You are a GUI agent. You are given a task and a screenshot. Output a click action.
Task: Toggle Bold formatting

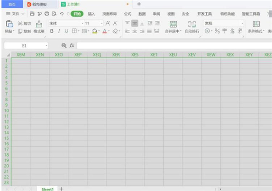tap(52, 31)
